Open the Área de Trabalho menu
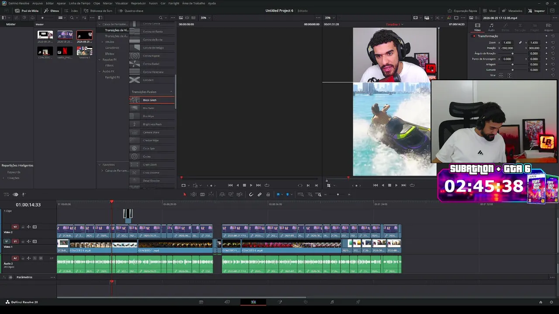The height and width of the screenshot is (314, 559). 194,3
